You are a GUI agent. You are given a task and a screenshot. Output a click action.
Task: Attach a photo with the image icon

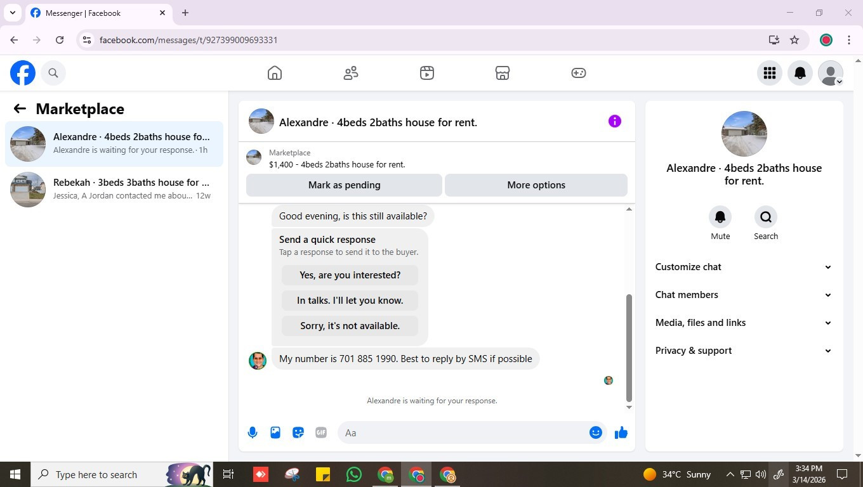pos(275,432)
